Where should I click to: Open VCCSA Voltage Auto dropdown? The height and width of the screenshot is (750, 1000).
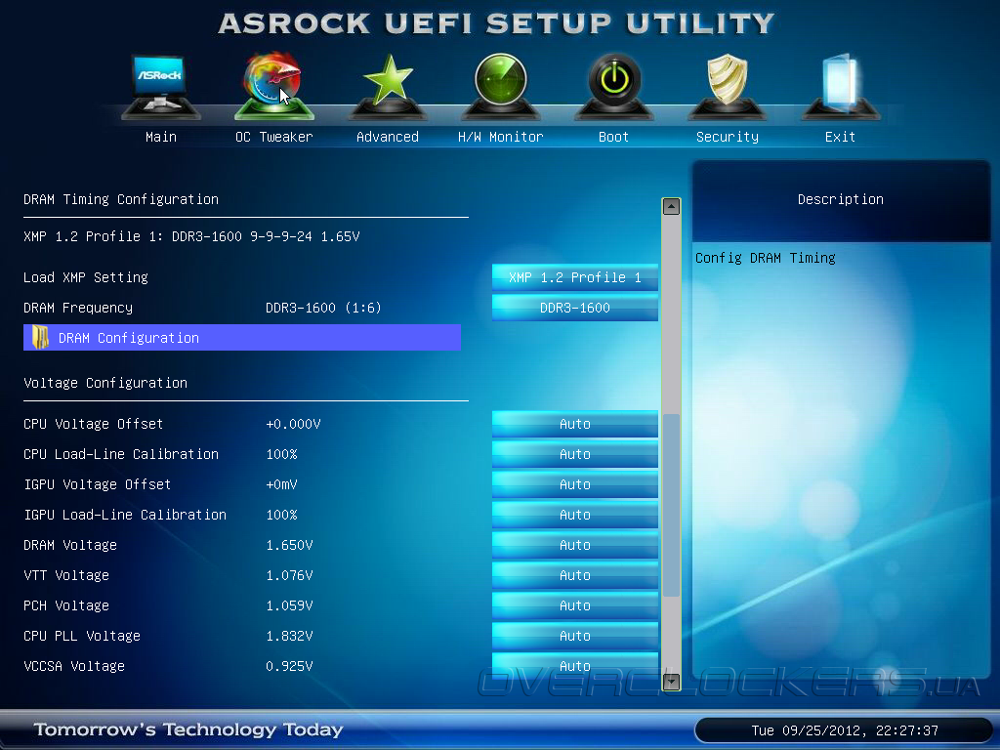(574, 665)
